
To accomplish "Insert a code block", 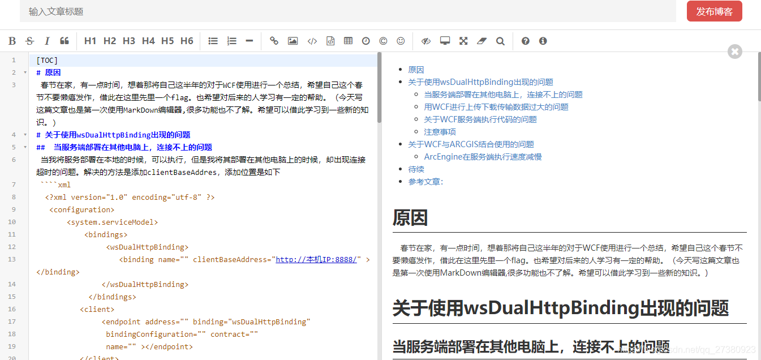I will point(330,41).
